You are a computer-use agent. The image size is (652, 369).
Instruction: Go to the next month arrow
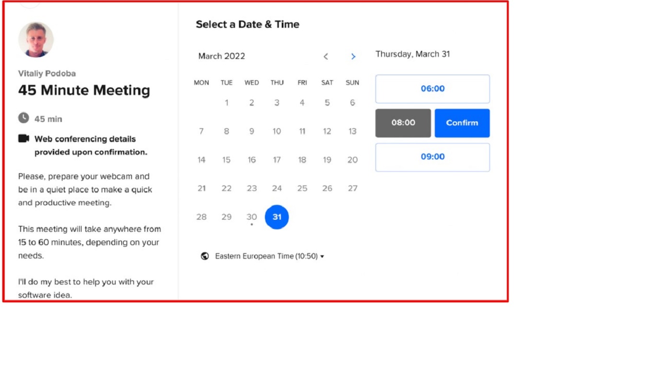353,57
